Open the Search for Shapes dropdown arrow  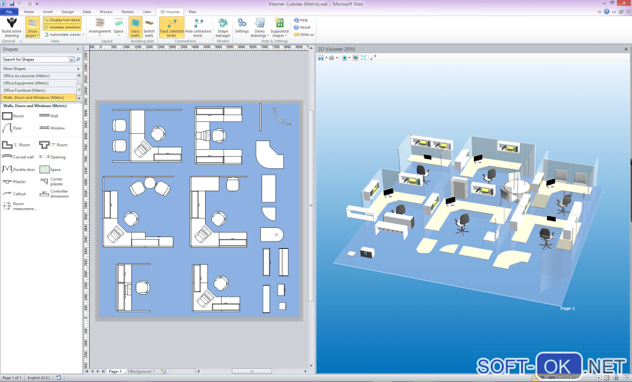click(72, 59)
